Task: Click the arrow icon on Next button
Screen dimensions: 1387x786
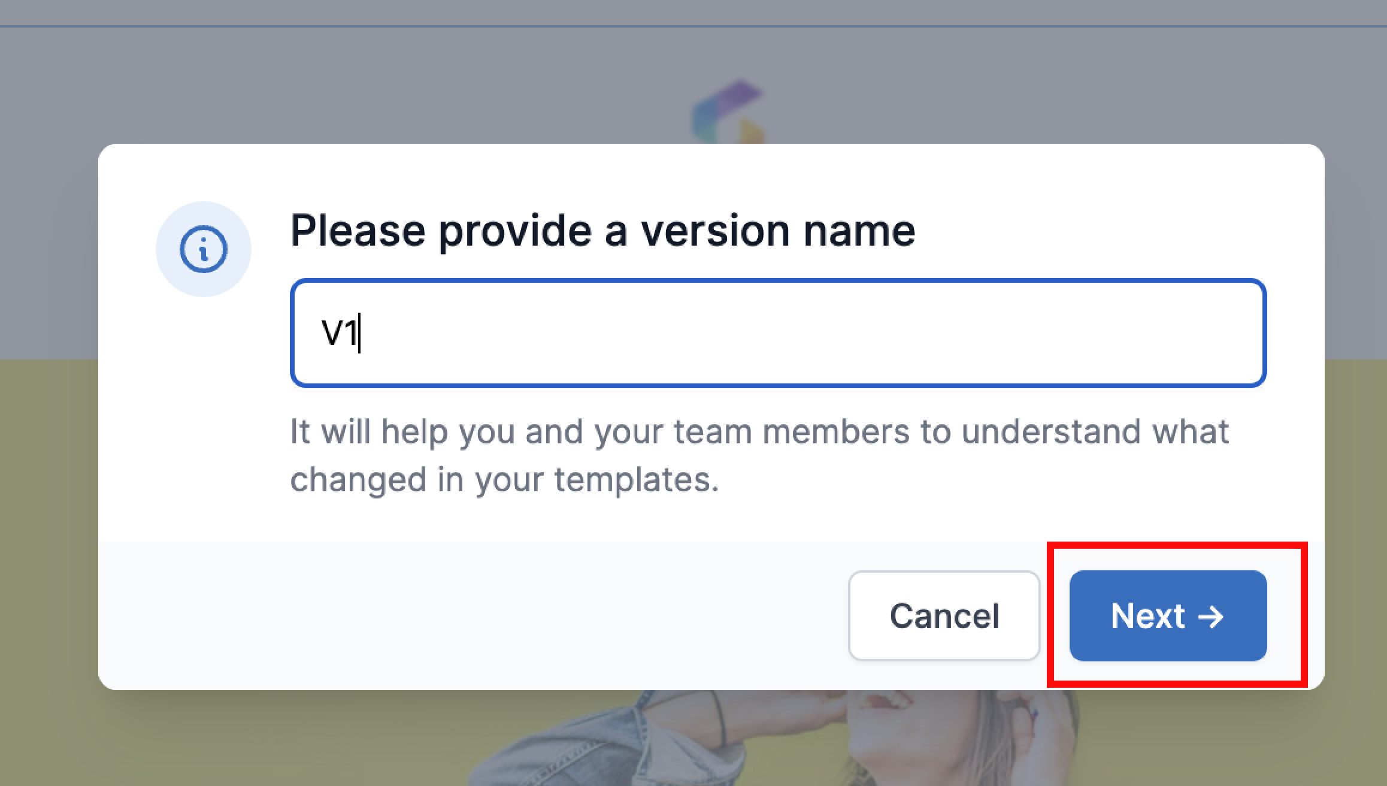Action: [1210, 616]
